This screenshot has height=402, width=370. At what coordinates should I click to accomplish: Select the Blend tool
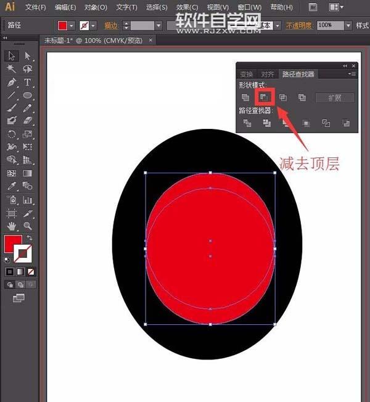click(27, 186)
